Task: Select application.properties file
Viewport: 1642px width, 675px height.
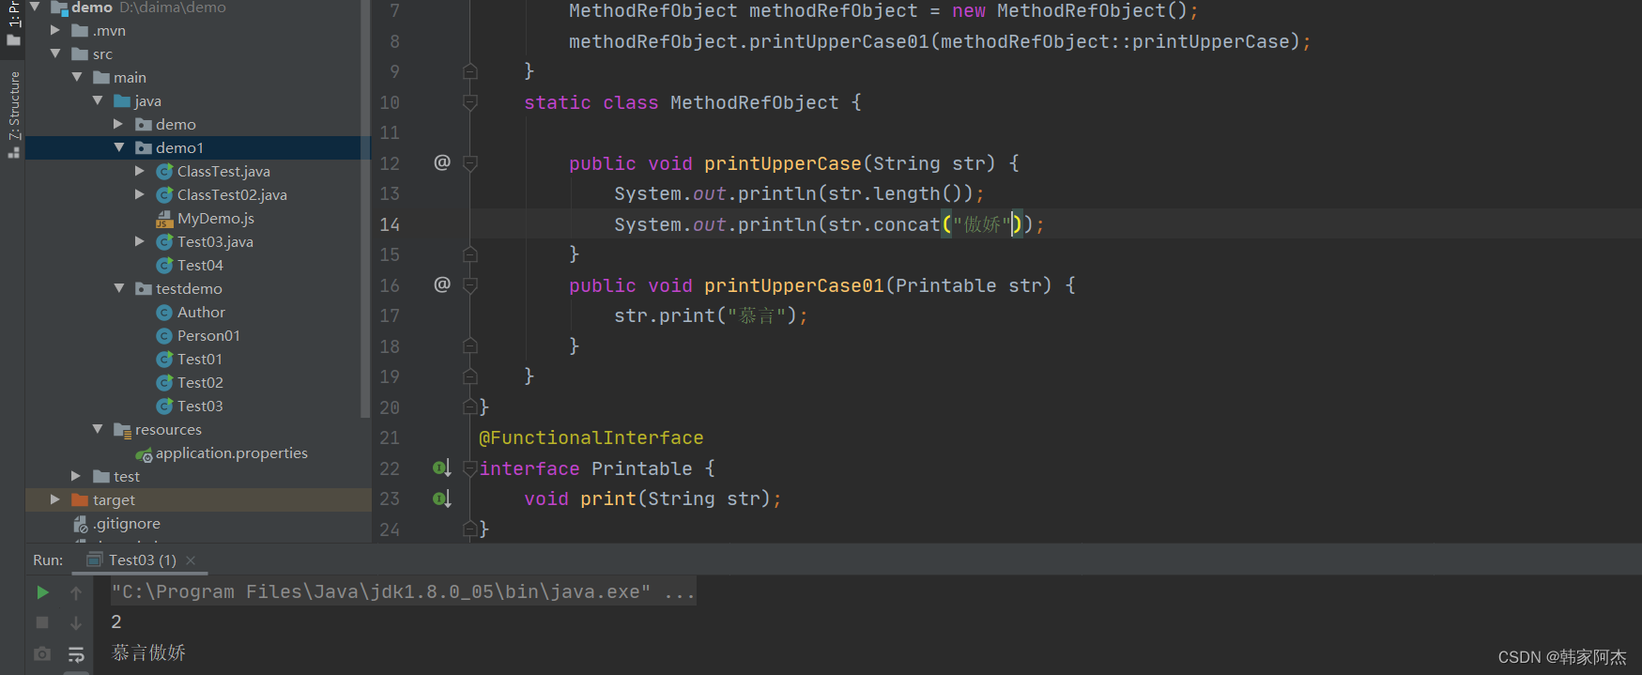Action: [x=231, y=453]
